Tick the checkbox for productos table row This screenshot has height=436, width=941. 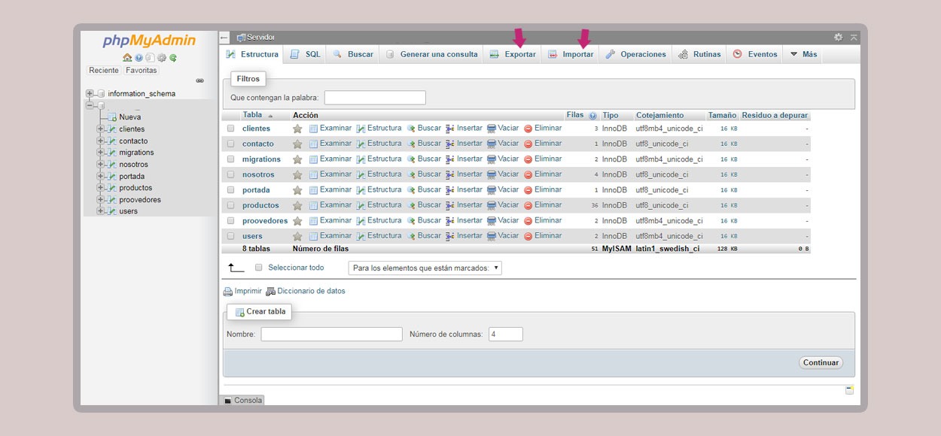pyautogui.click(x=231, y=205)
